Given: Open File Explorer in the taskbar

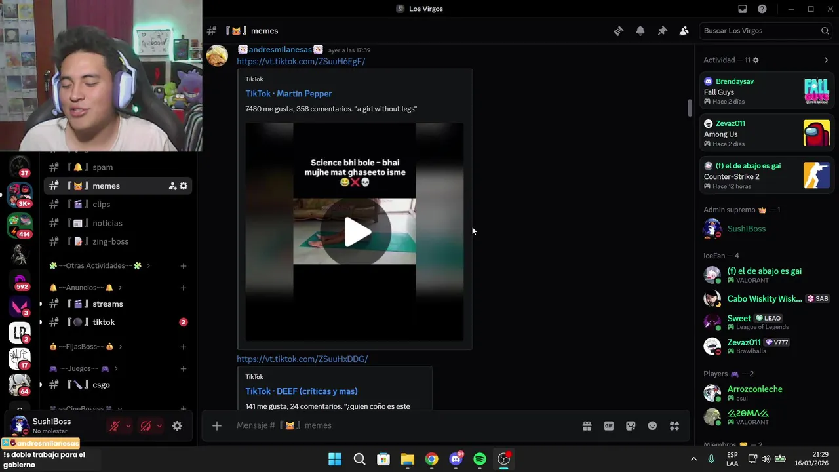Looking at the screenshot, I should (x=408, y=459).
